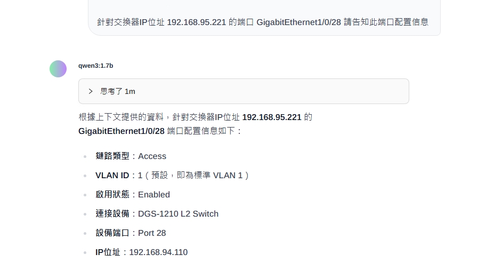Click the 鏈路類型 bullet label

click(x=112, y=156)
